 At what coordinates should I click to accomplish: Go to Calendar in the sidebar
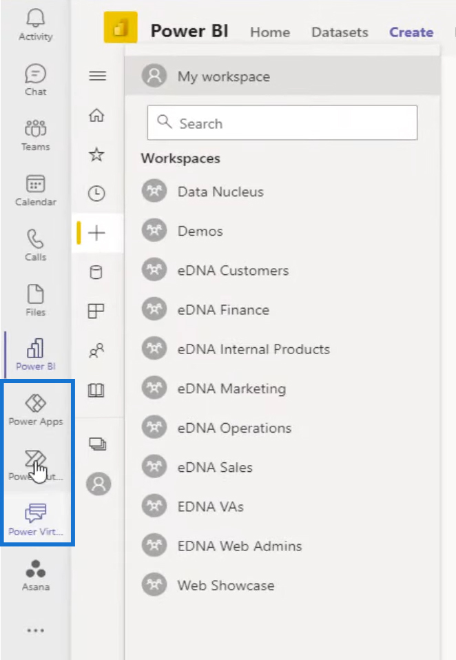pos(35,190)
